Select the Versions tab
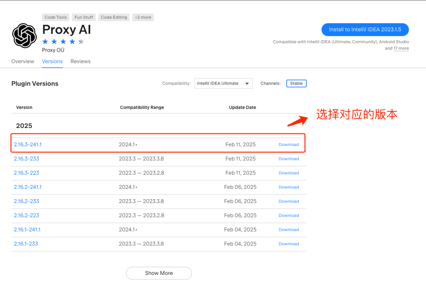 tap(52, 62)
